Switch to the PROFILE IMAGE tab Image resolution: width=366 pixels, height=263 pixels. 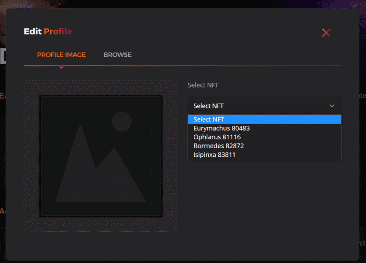click(x=61, y=55)
